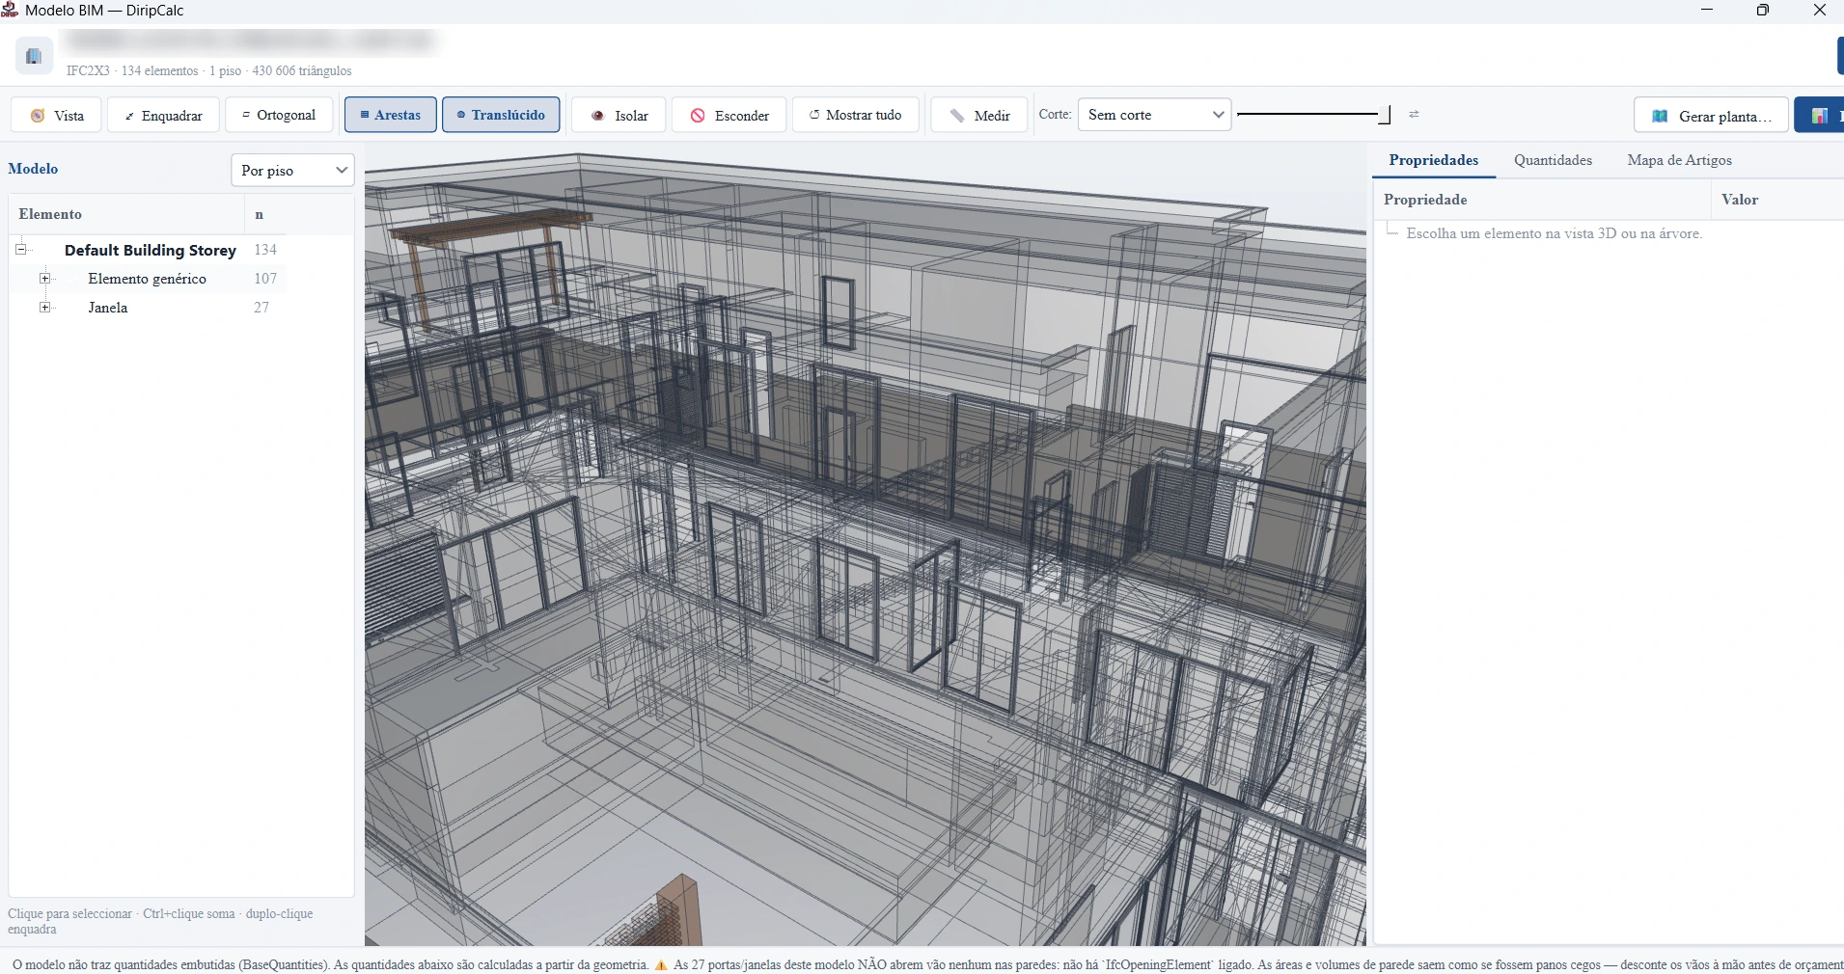The height and width of the screenshot is (974, 1844).
Task: Click the warning triangle icon in status bar
Action: click(661, 964)
